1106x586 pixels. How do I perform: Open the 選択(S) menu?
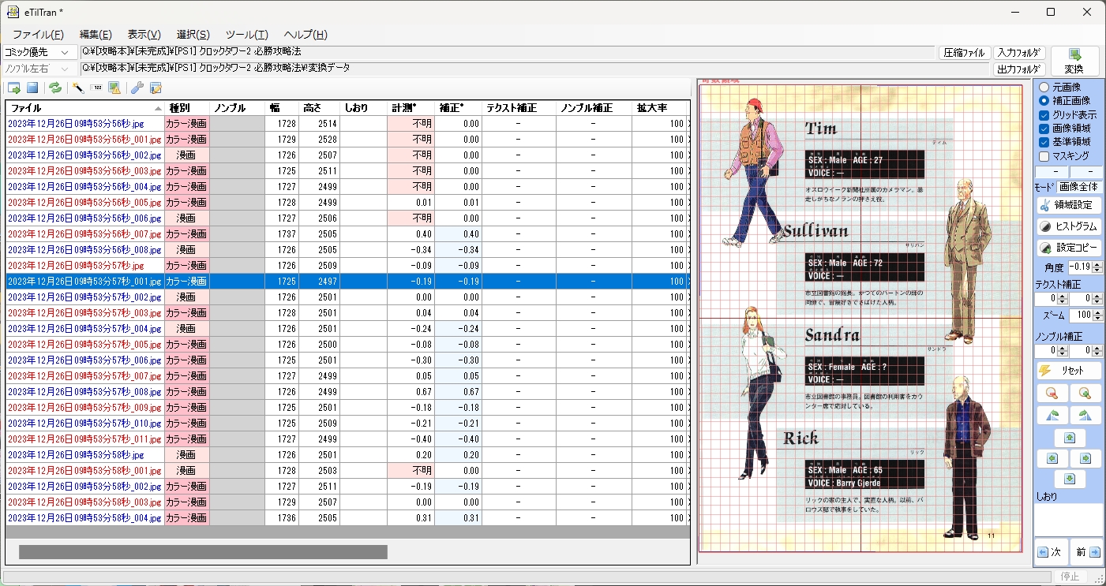point(193,35)
